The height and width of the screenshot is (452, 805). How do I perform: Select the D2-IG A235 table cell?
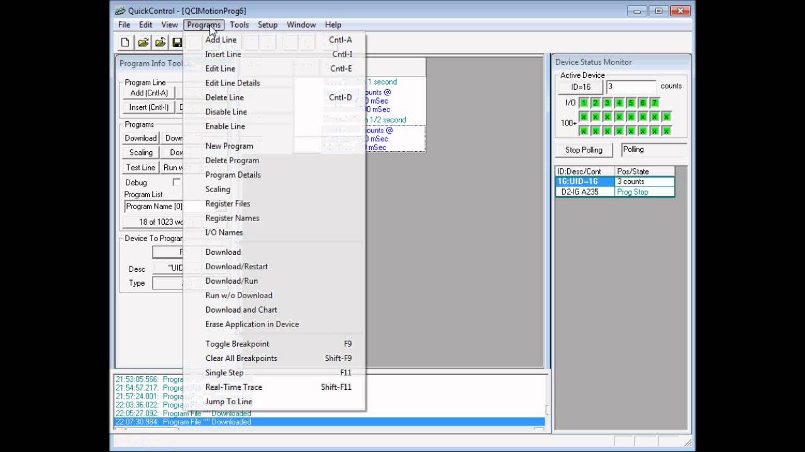click(585, 192)
